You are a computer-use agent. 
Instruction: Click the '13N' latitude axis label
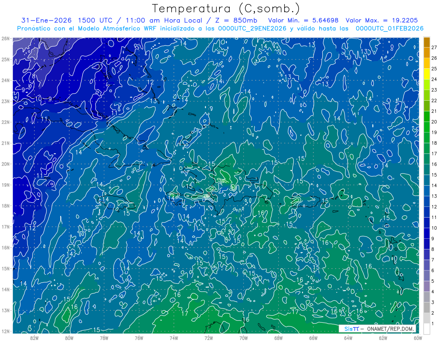6,310
